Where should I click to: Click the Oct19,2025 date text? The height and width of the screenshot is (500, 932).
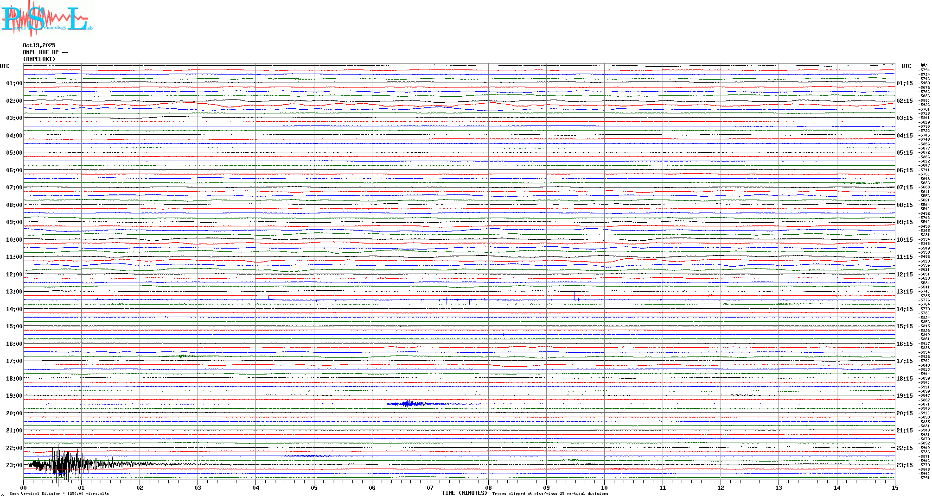tap(39, 45)
